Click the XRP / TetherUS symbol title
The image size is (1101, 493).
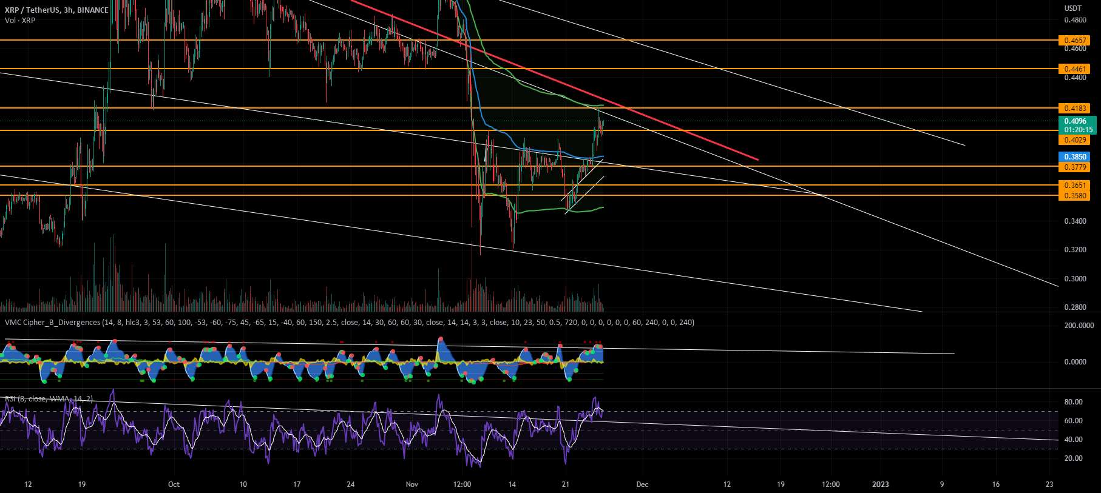pyautogui.click(x=56, y=10)
